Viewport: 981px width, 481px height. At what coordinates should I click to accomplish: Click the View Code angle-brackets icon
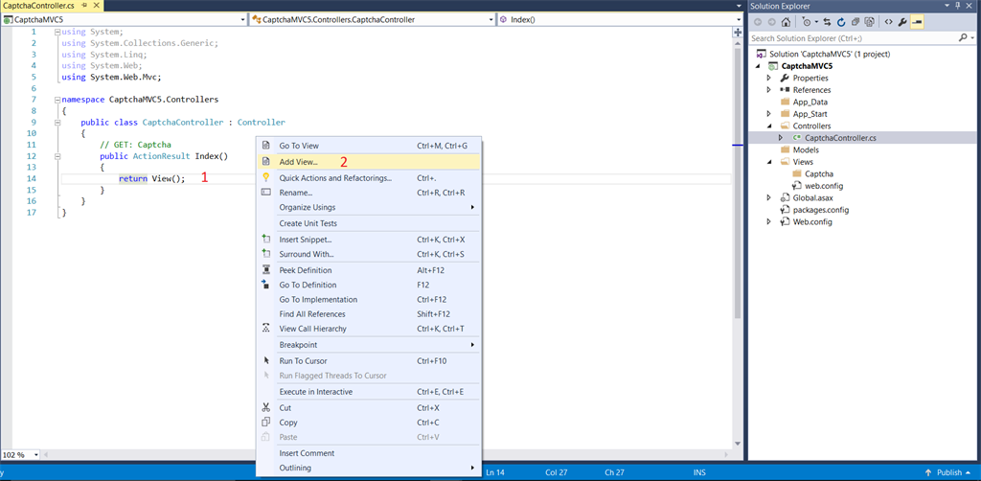(887, 22)
